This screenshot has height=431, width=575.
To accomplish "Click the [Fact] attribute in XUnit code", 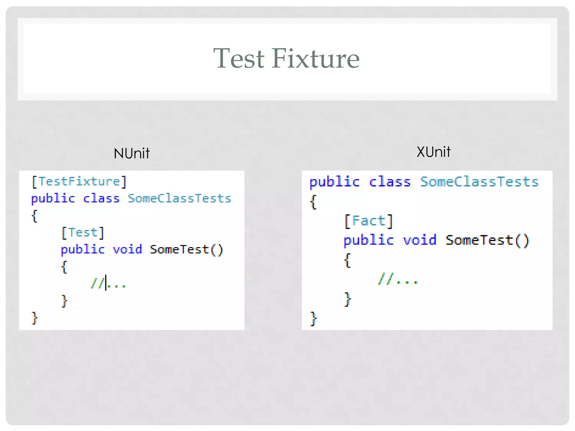I will pos(368,221).
